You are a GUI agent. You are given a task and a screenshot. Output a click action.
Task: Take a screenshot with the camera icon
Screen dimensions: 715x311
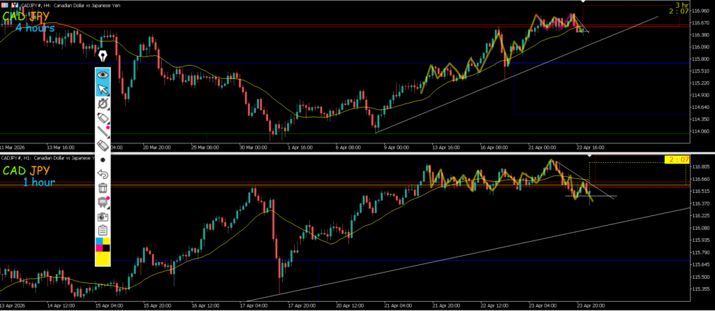[103, 216]
